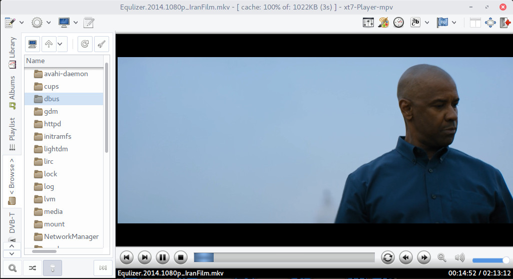Click the skip-forward icon beside the lamp button
Screen dimensions: 513x279
(103, 268)
